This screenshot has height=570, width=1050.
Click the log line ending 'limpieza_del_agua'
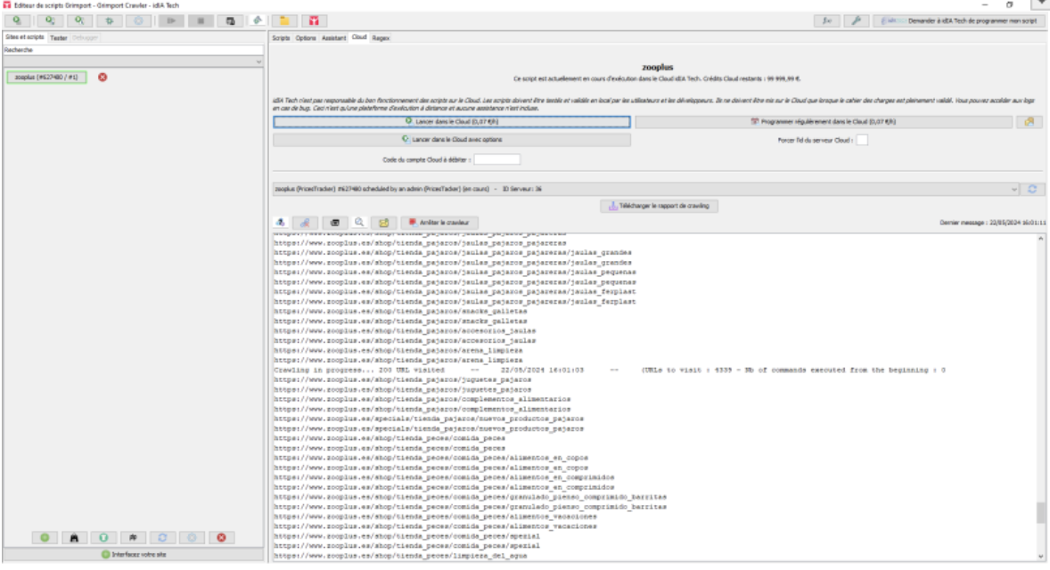point(400,555)
